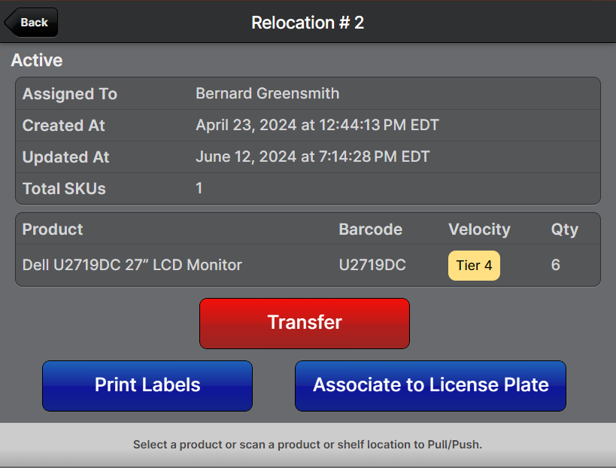Screen dimensions: 616x468
Task: Click the Pull/Push instruction status bar
Action: point(308,445)
